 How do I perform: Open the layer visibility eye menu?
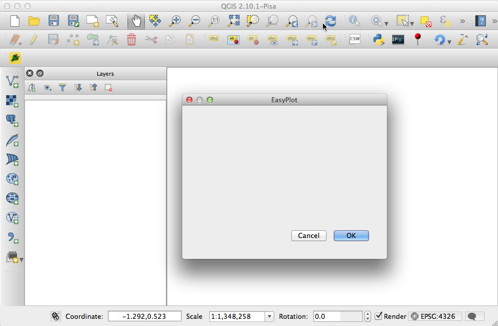[x=48, y=88]
